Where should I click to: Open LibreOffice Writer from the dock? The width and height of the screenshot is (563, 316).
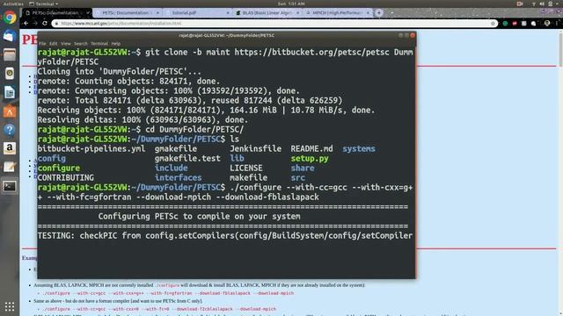(x=10, y=92)
